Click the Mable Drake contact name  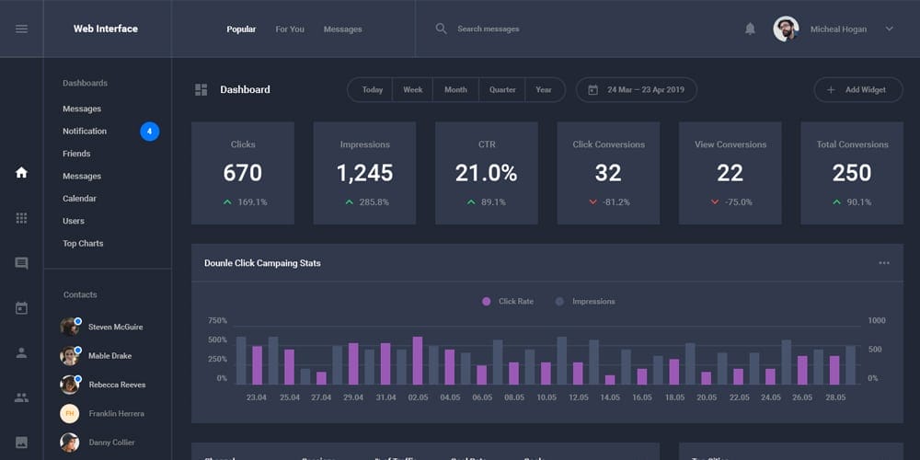(x=109, y=355)
